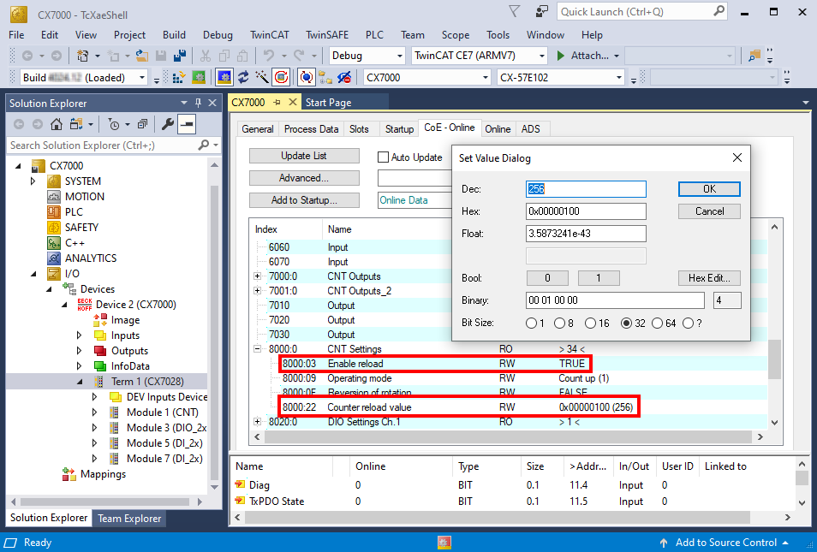Expand the SYSTEM tree node

33,181
